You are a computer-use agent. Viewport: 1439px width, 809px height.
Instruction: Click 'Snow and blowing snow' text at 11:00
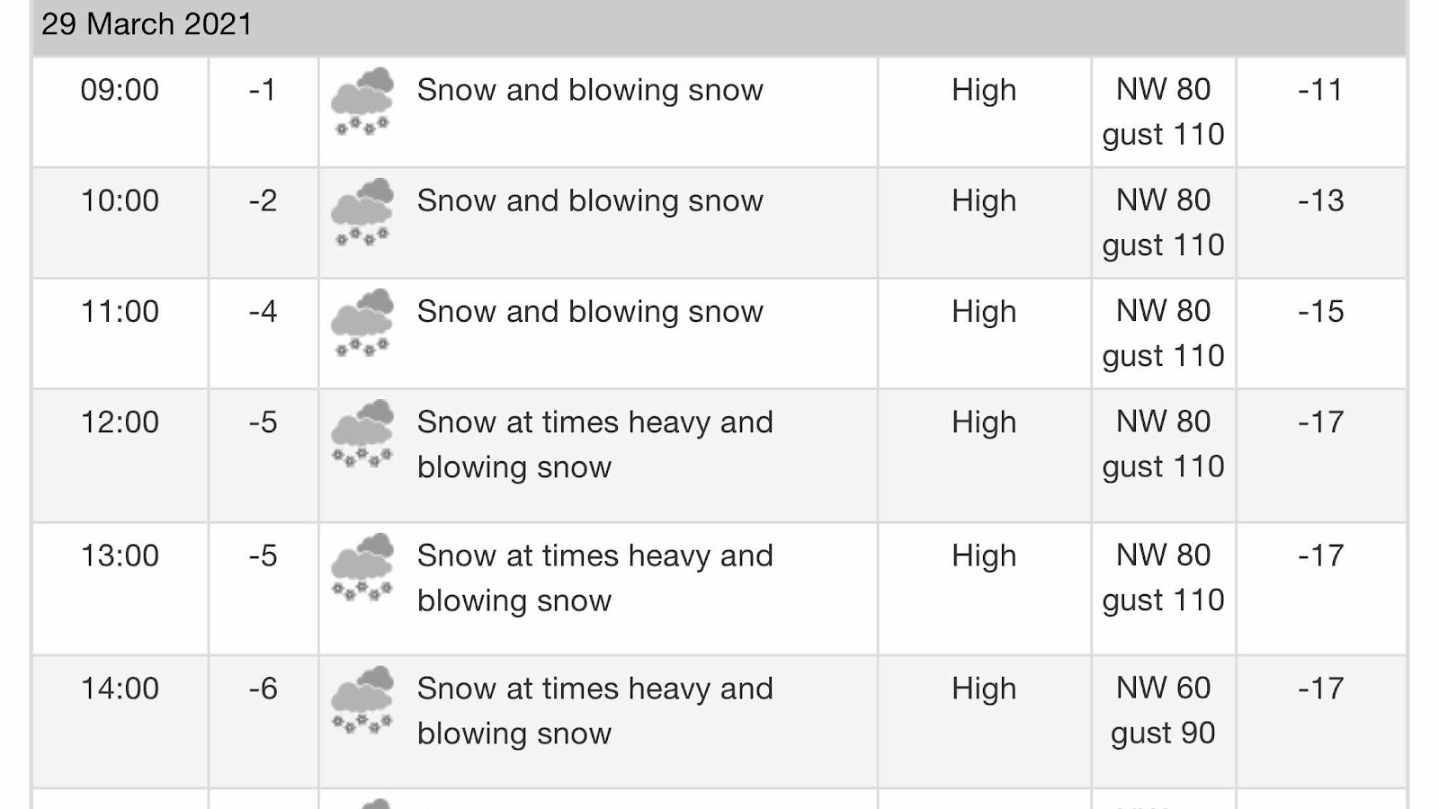(590, 312)
